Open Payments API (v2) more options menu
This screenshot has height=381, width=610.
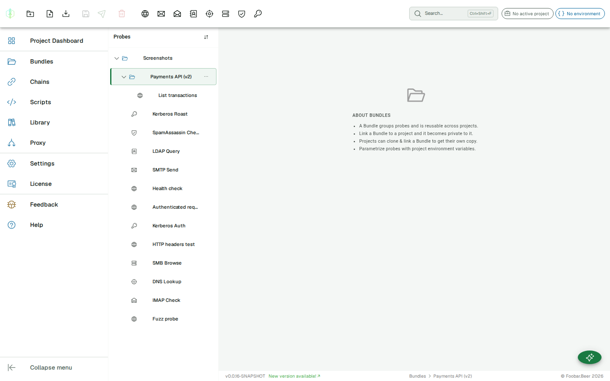tap(206, 77)
